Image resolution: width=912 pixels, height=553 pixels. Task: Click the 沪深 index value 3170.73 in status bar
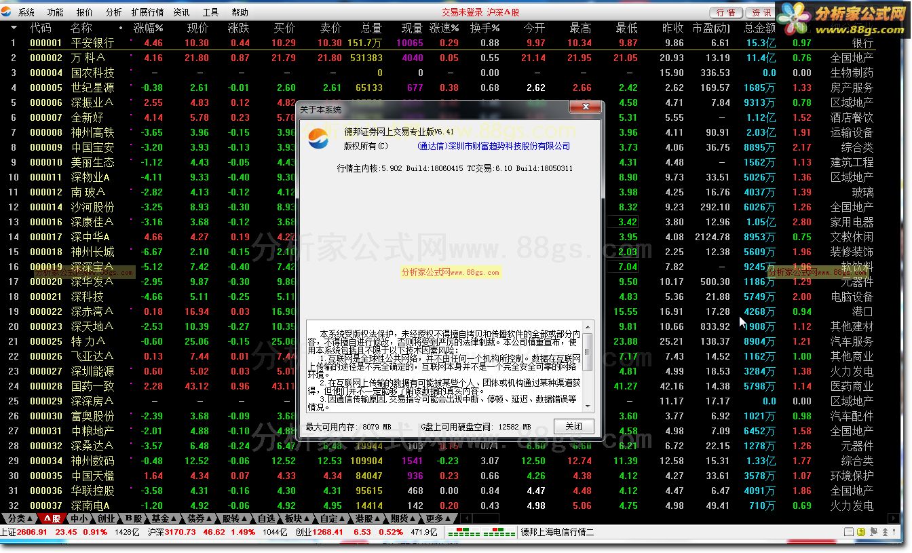180,532
